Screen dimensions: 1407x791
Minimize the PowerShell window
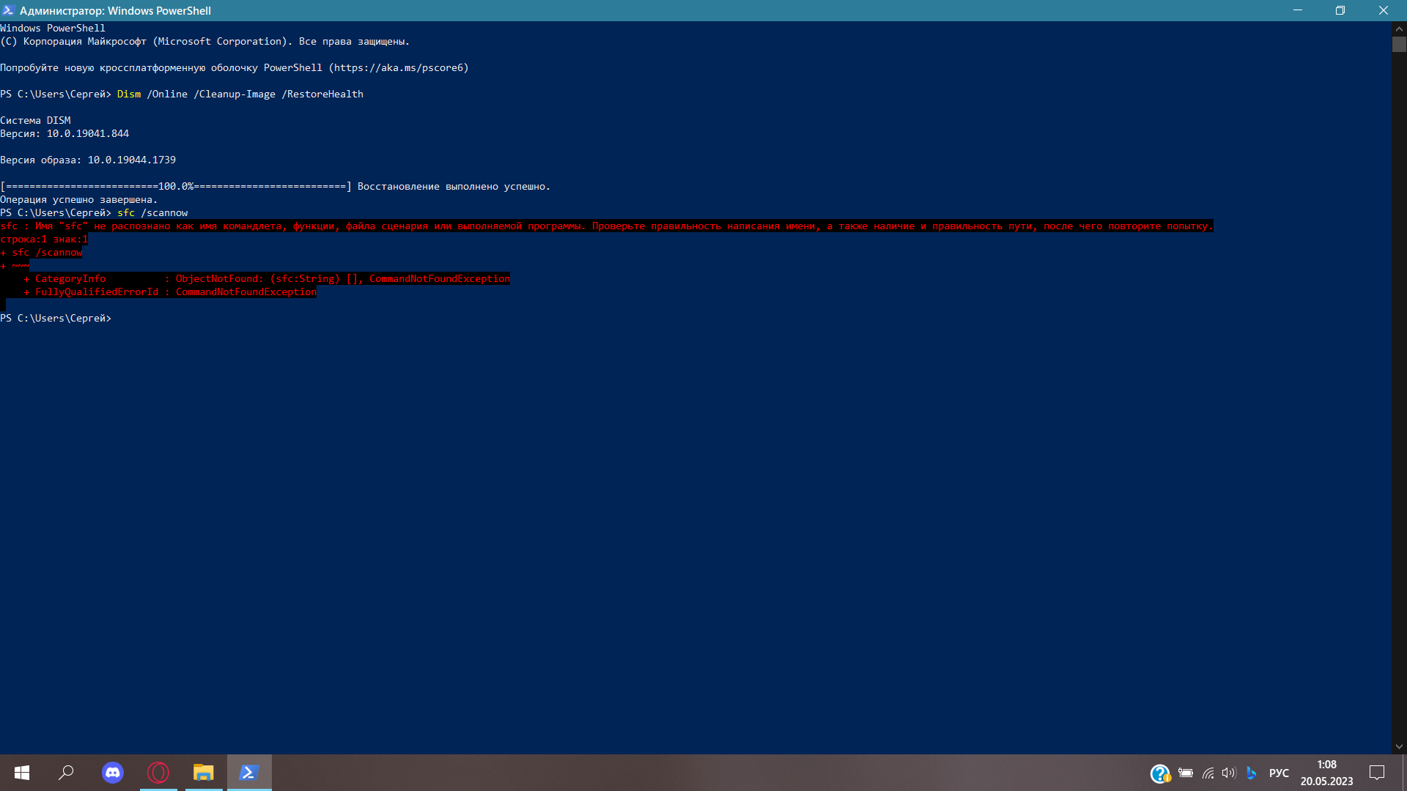pos(1298,10)
